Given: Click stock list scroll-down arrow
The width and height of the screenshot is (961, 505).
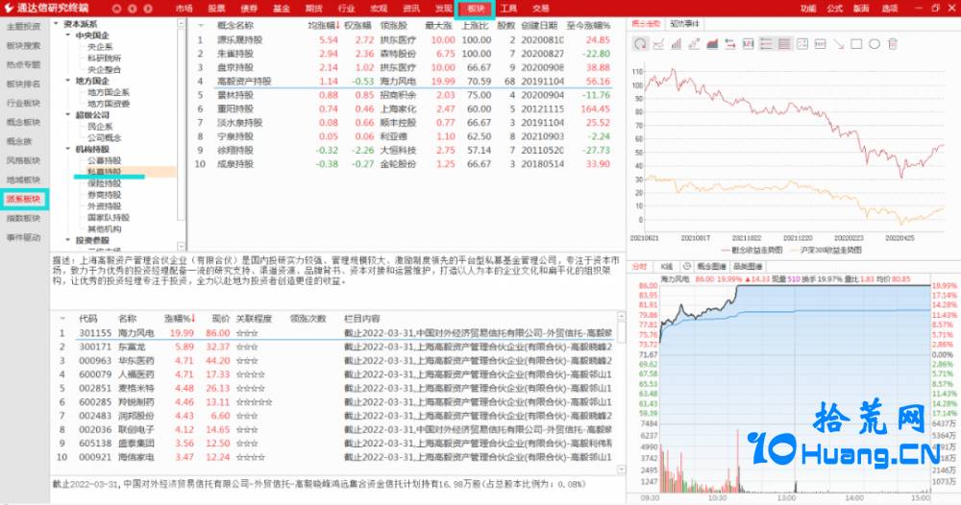Looking at the screenshot, I should pyautogui.click(x=622, y=469).
